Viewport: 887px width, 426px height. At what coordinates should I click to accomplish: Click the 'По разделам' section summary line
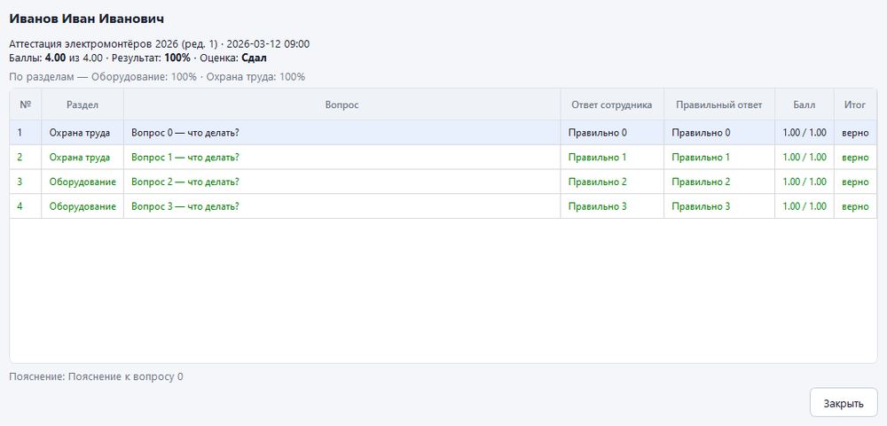point(157,77)
